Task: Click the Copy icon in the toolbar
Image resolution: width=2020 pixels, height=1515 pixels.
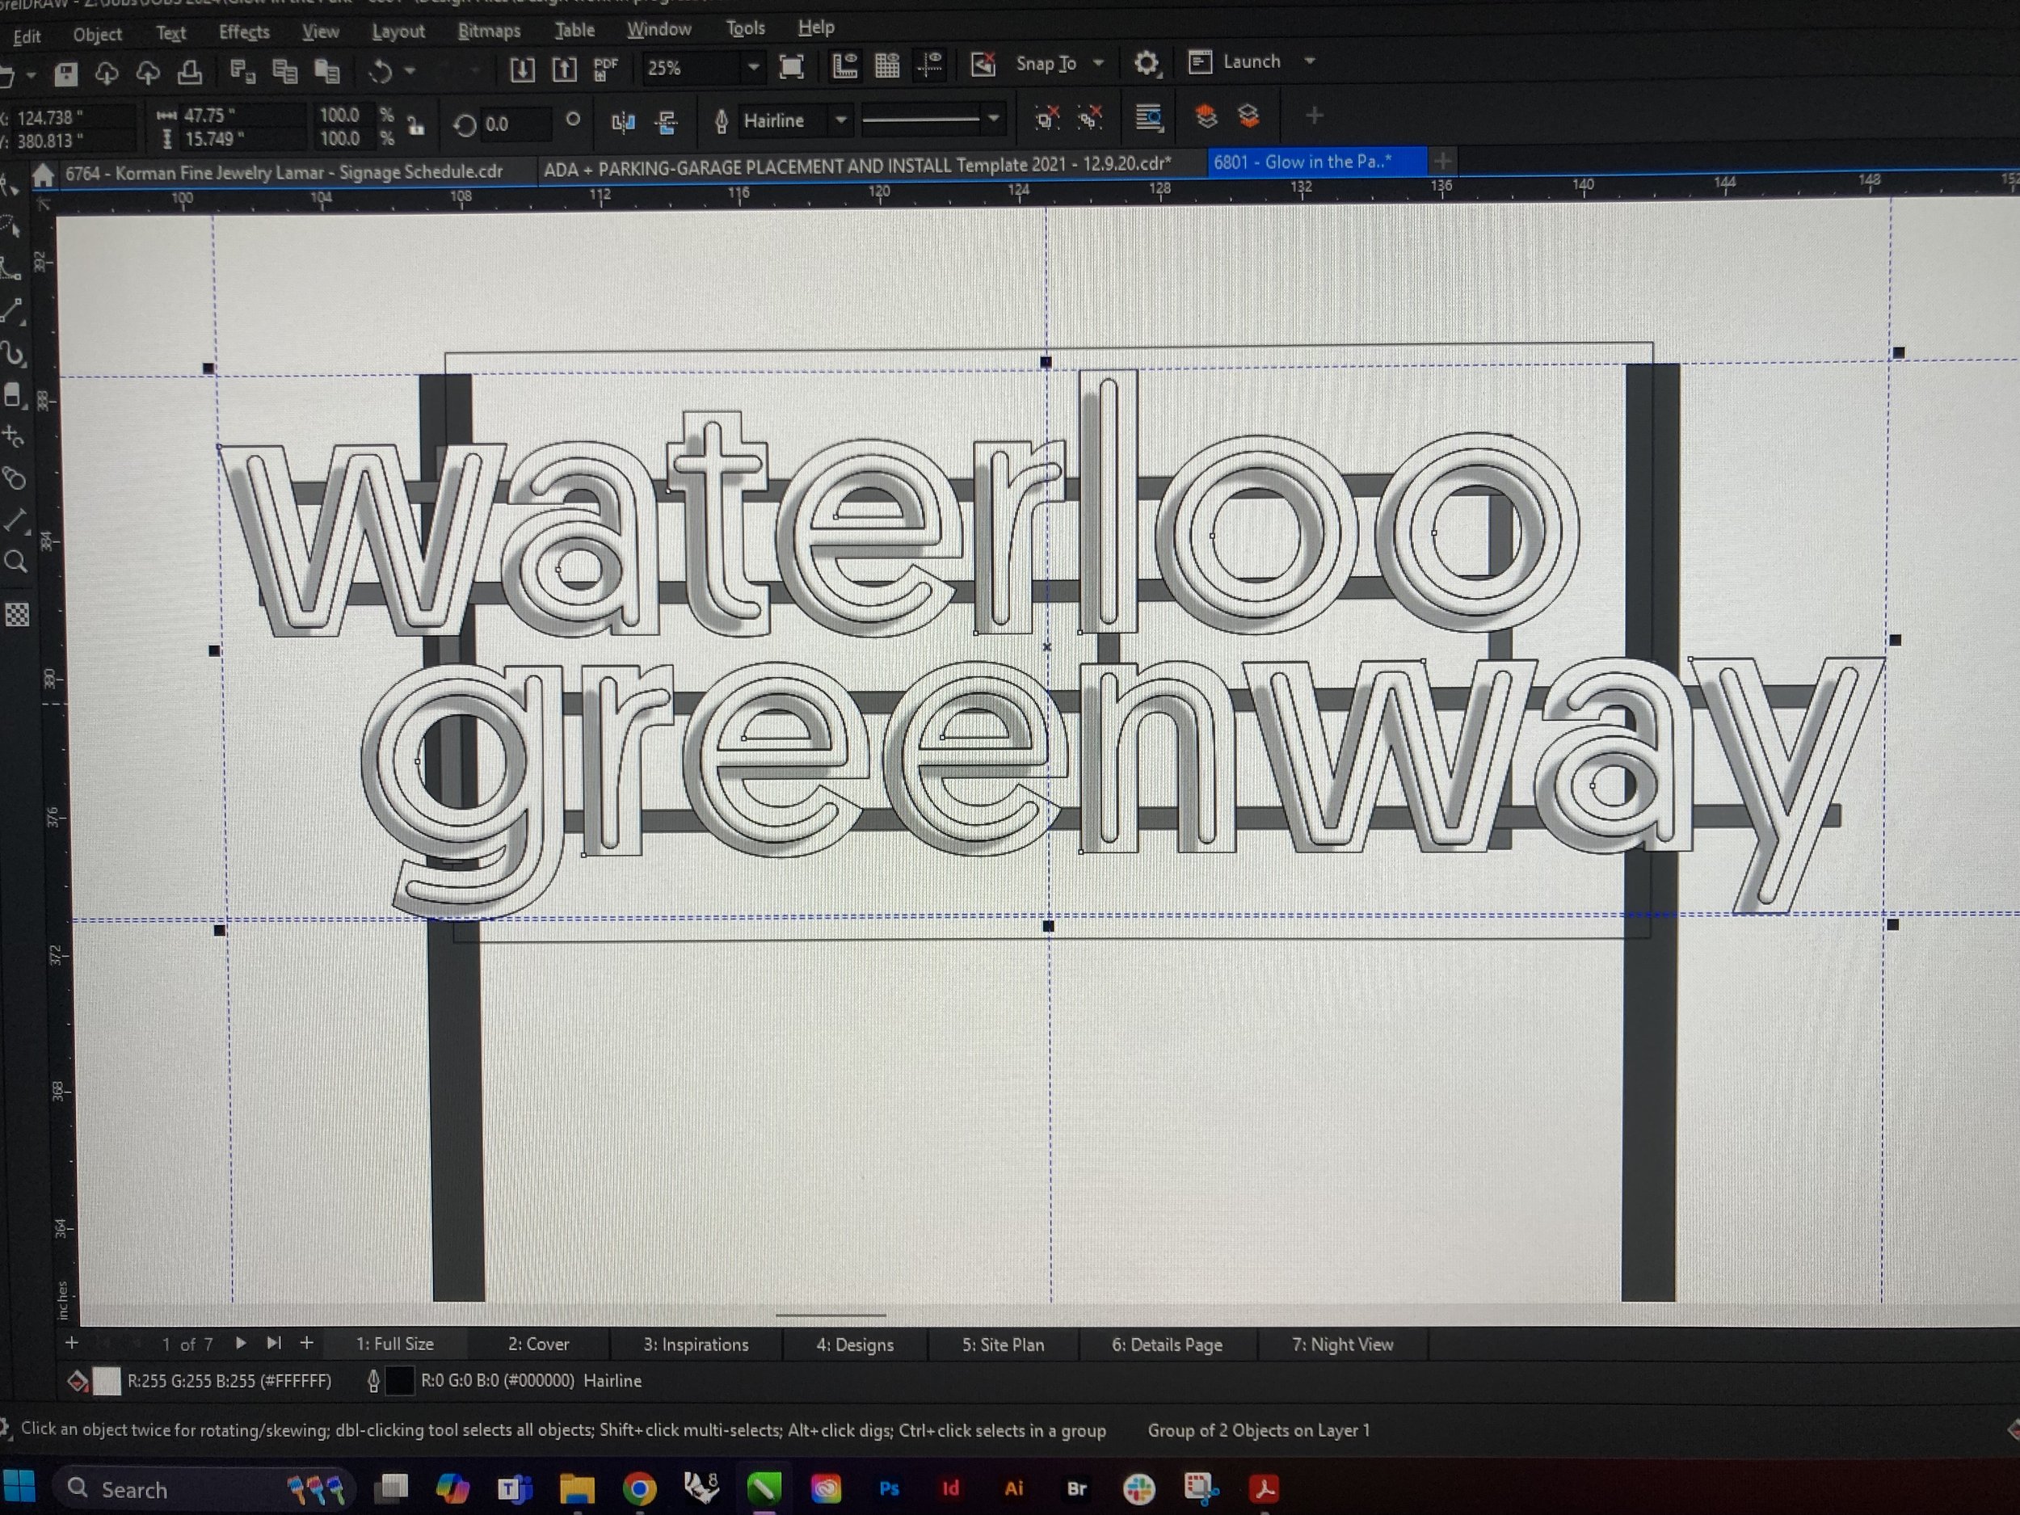Action: coord(285,71)
